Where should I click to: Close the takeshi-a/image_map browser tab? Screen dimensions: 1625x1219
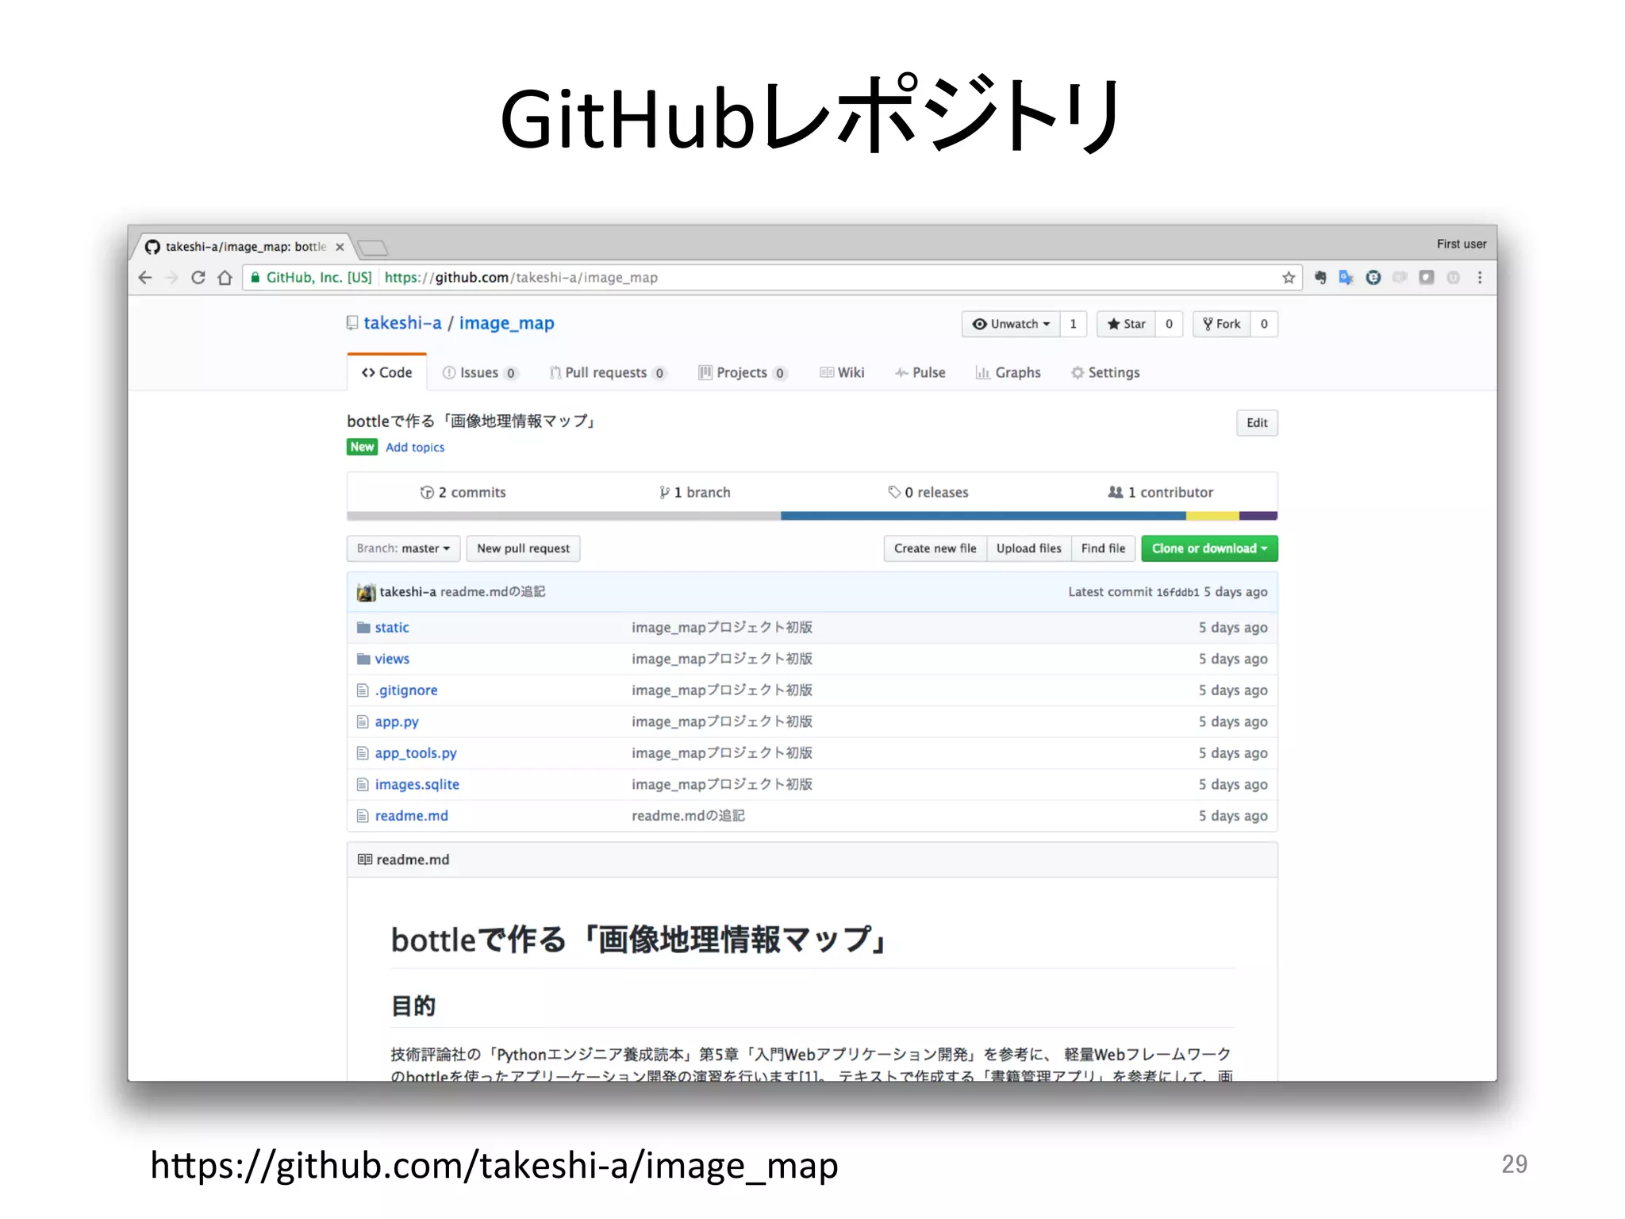tap(340, 247)
